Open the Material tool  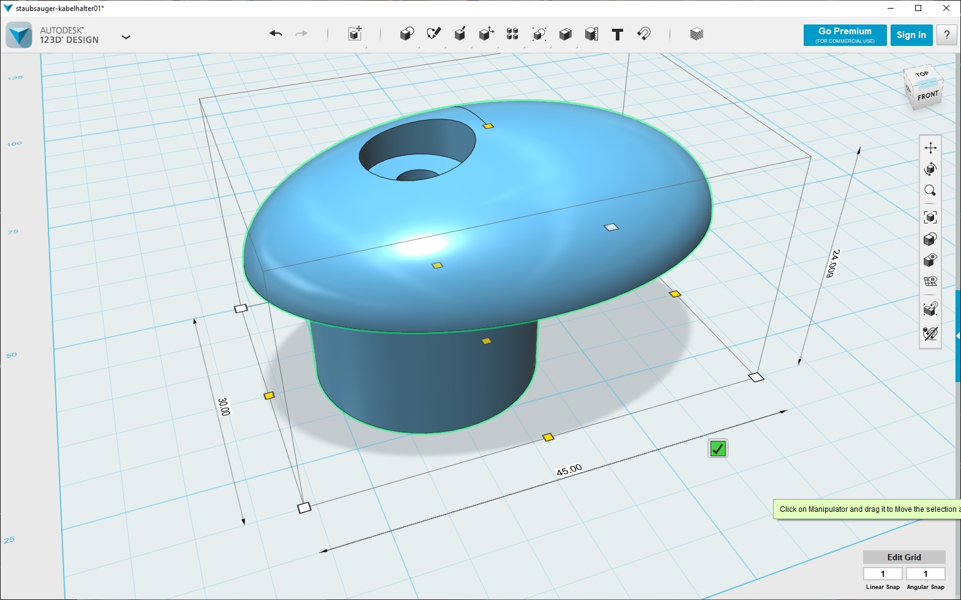click(x=696, y=34)
